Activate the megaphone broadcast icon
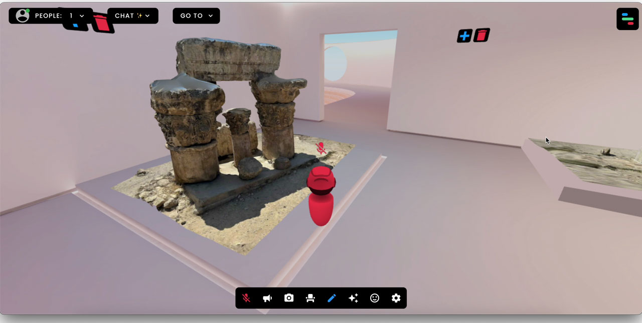Image resolution: width=642 pixels, height=323 pixels. pyautogui.click(x=267, y=298)
